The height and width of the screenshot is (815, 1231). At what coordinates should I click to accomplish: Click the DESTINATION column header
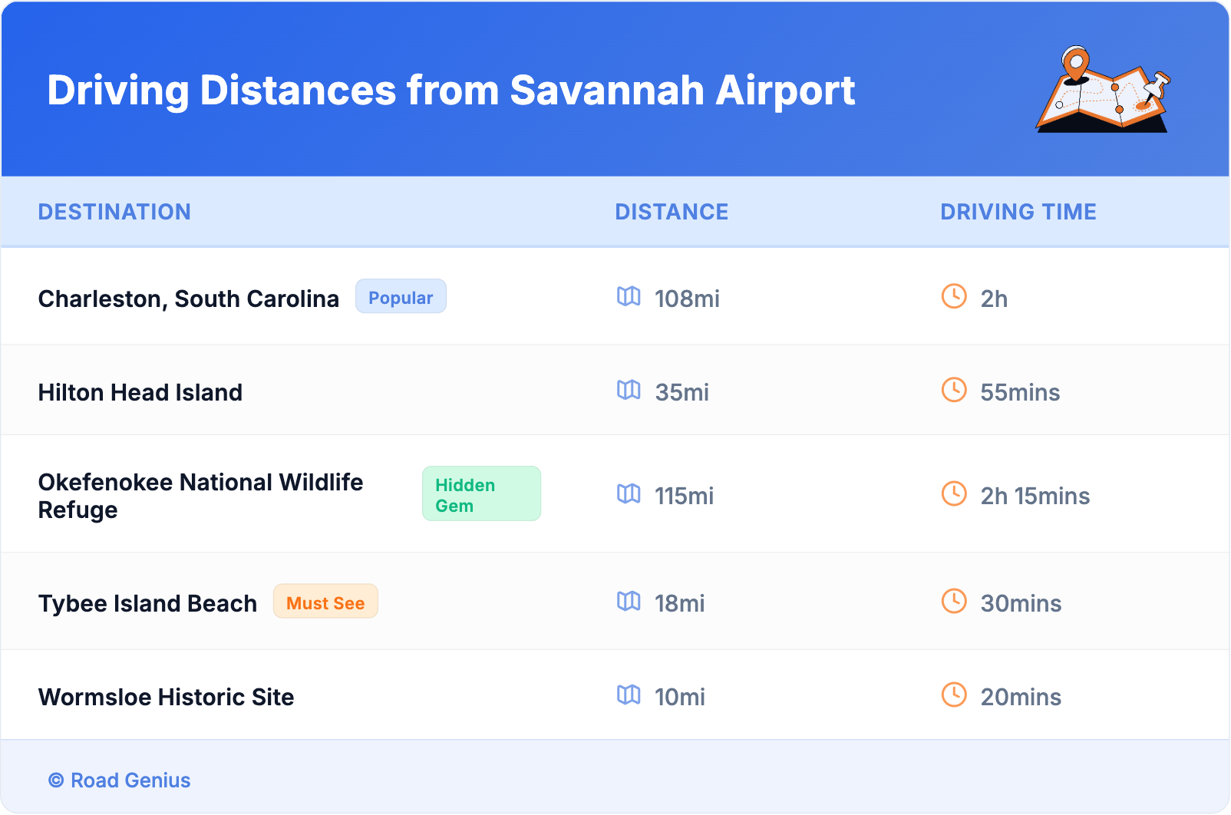point(115,212)
